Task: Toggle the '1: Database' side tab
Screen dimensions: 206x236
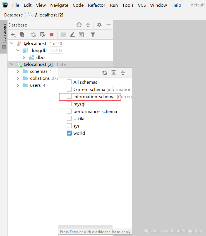Action: coord(4,37)
